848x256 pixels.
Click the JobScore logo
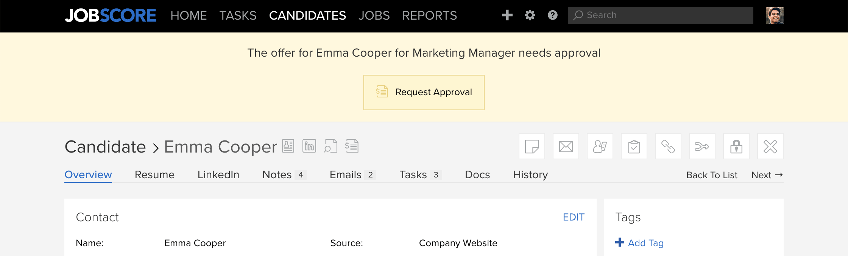[110, 15]
